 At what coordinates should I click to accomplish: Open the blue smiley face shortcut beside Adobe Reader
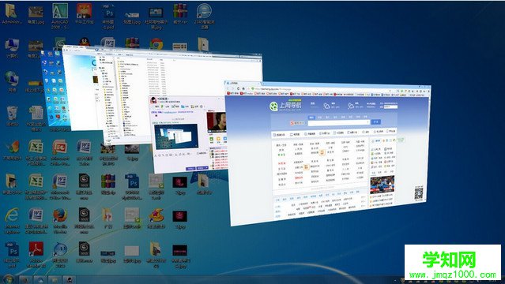pyautogui.click(x=60, y=254)
